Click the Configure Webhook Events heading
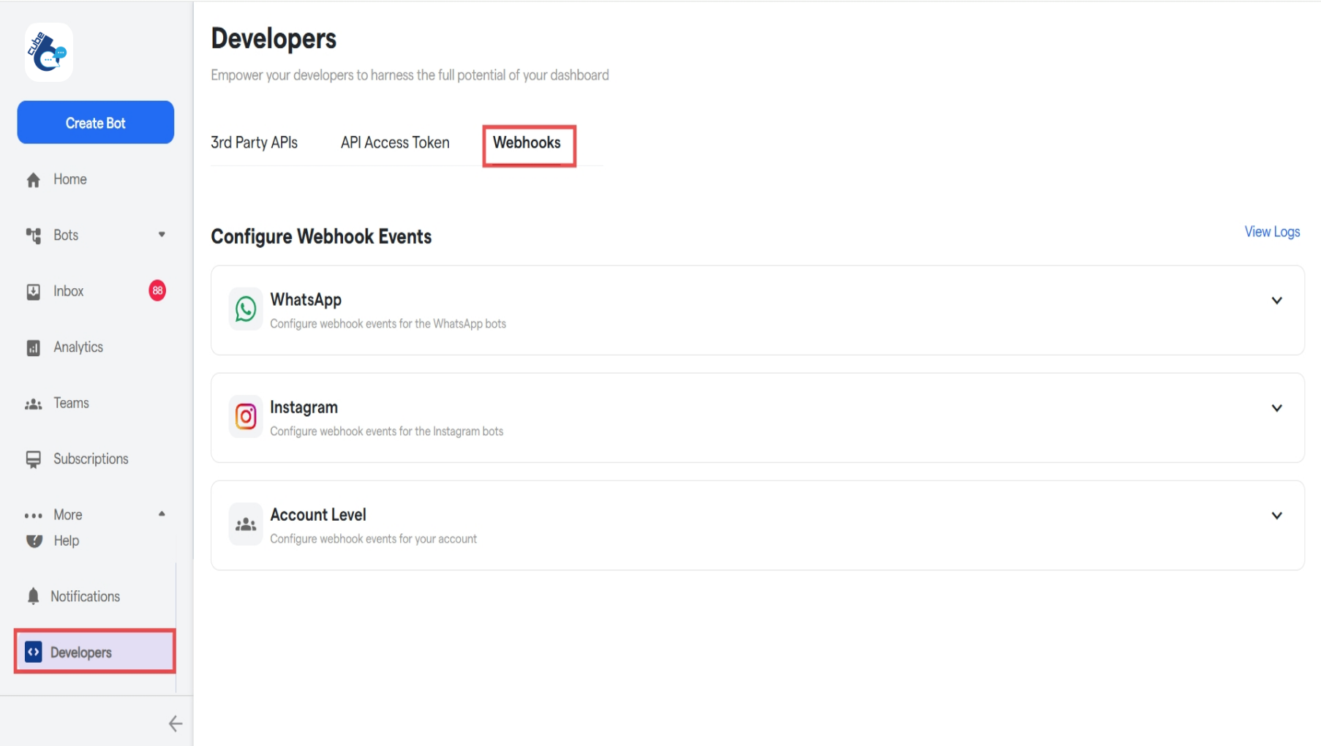The height and width of the screenshot is (746, 1321). (321, 237)
